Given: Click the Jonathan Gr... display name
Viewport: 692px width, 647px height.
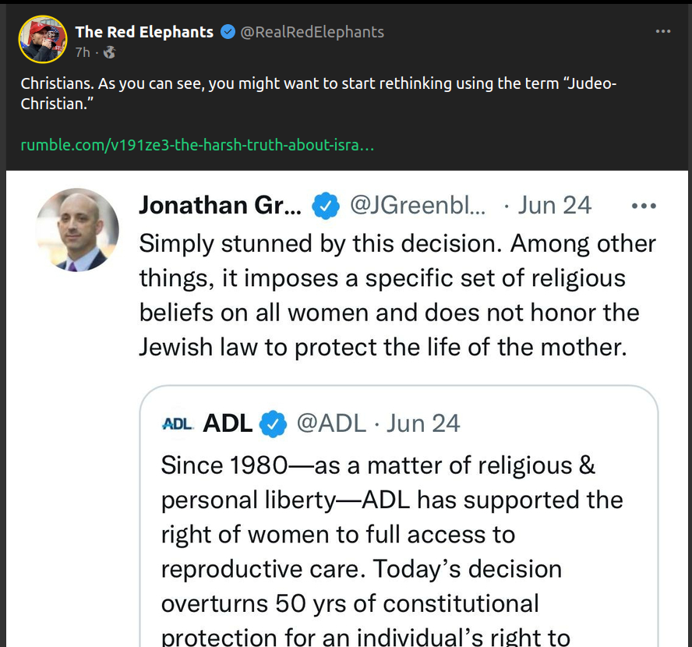Looking at the screenshot, I should tap(221, 205).
